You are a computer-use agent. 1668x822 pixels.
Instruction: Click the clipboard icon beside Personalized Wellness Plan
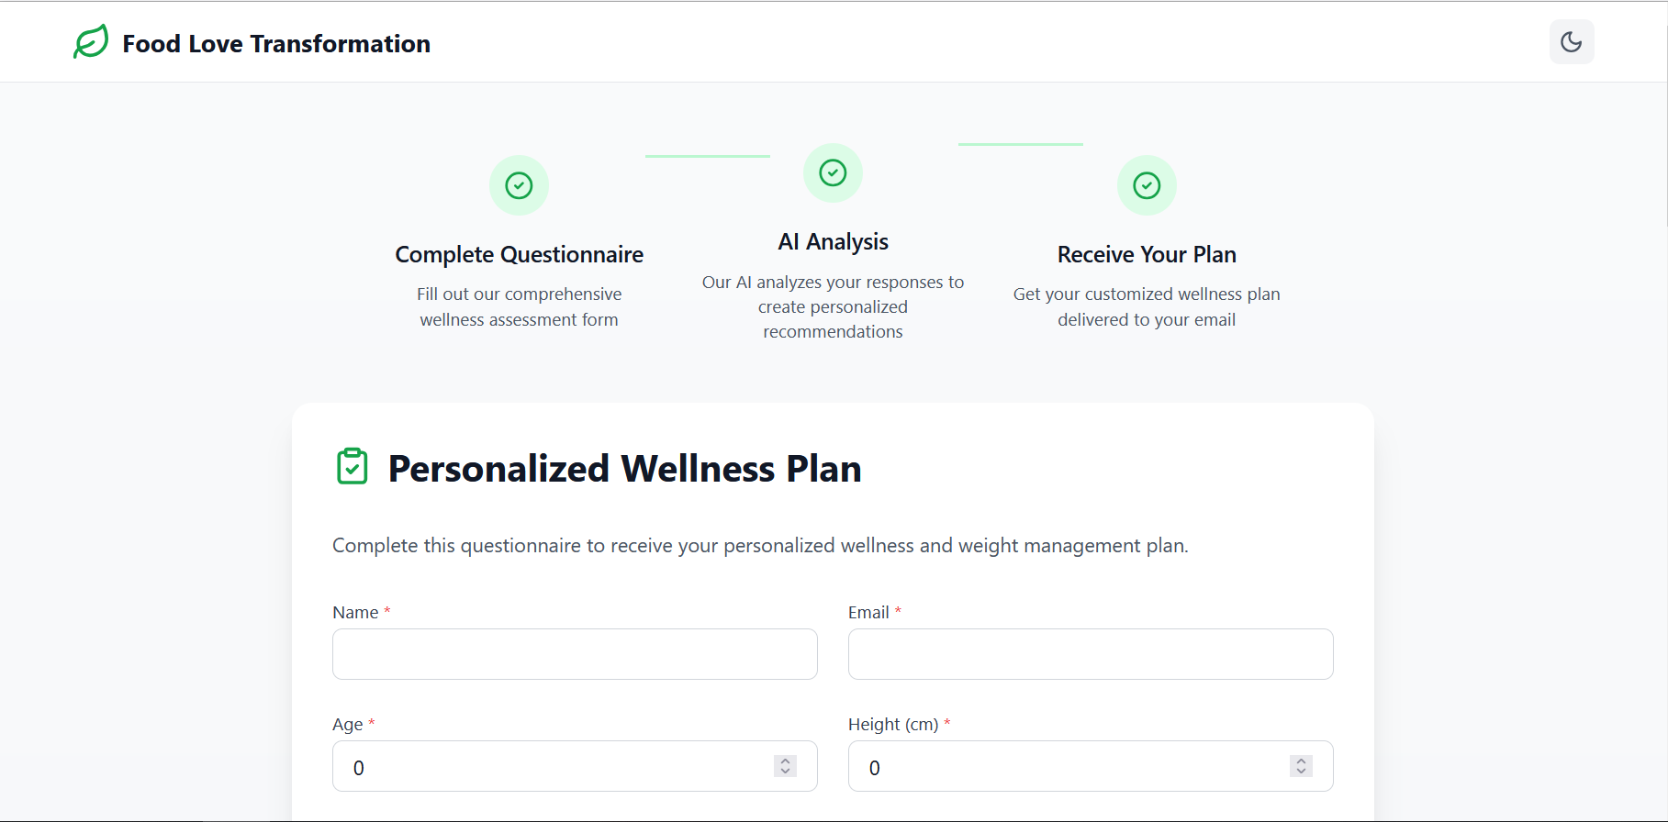(353, 467)
